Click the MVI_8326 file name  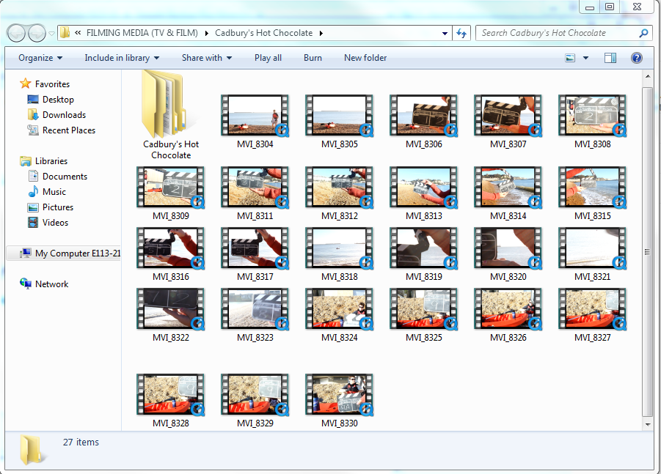coord(508,338)
